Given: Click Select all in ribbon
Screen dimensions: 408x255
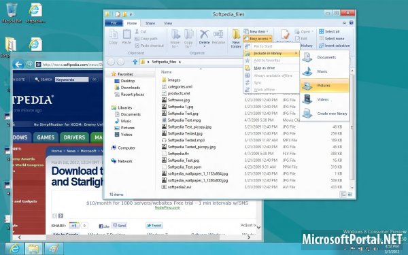Looking at the screenshot, I should tap(329, 31).
